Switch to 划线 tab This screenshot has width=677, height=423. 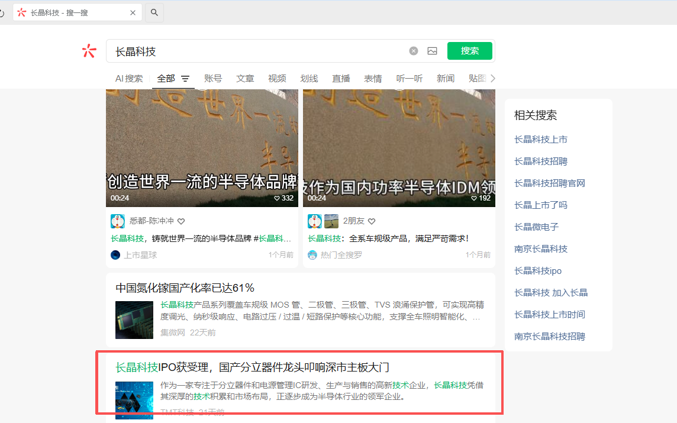(309, 79)
